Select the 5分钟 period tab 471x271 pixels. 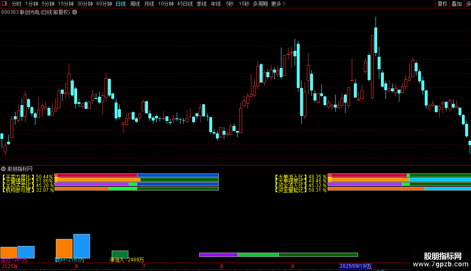coord(48,4)
